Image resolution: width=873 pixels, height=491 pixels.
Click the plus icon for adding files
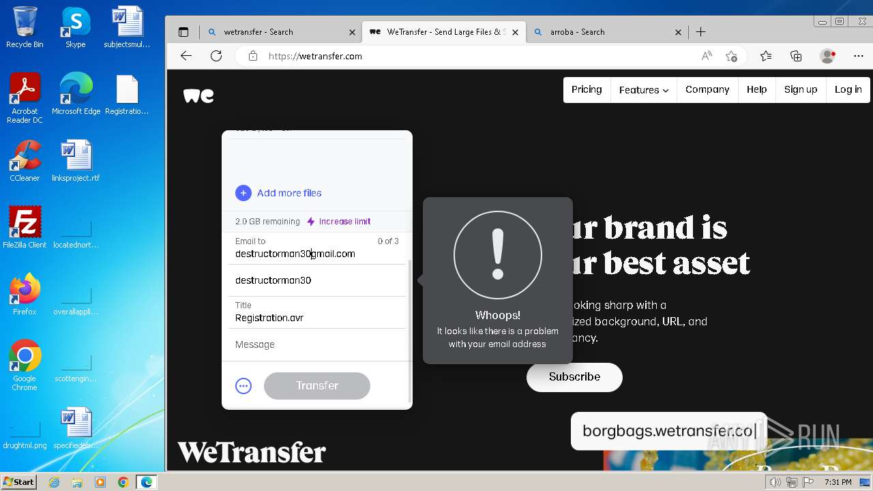click(243, 193)
